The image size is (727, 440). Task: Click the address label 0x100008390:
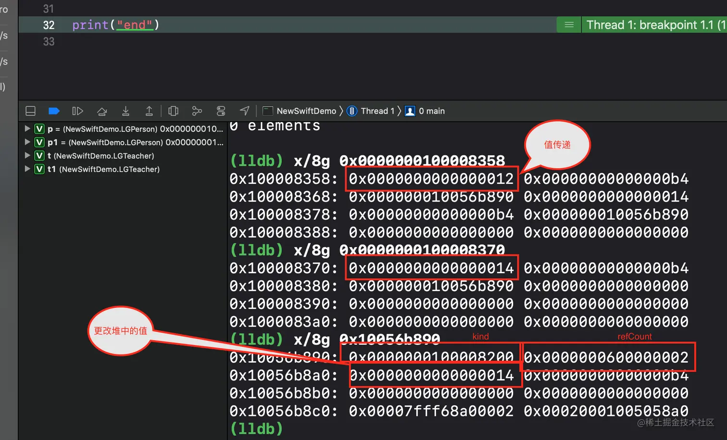click(283, 304)
